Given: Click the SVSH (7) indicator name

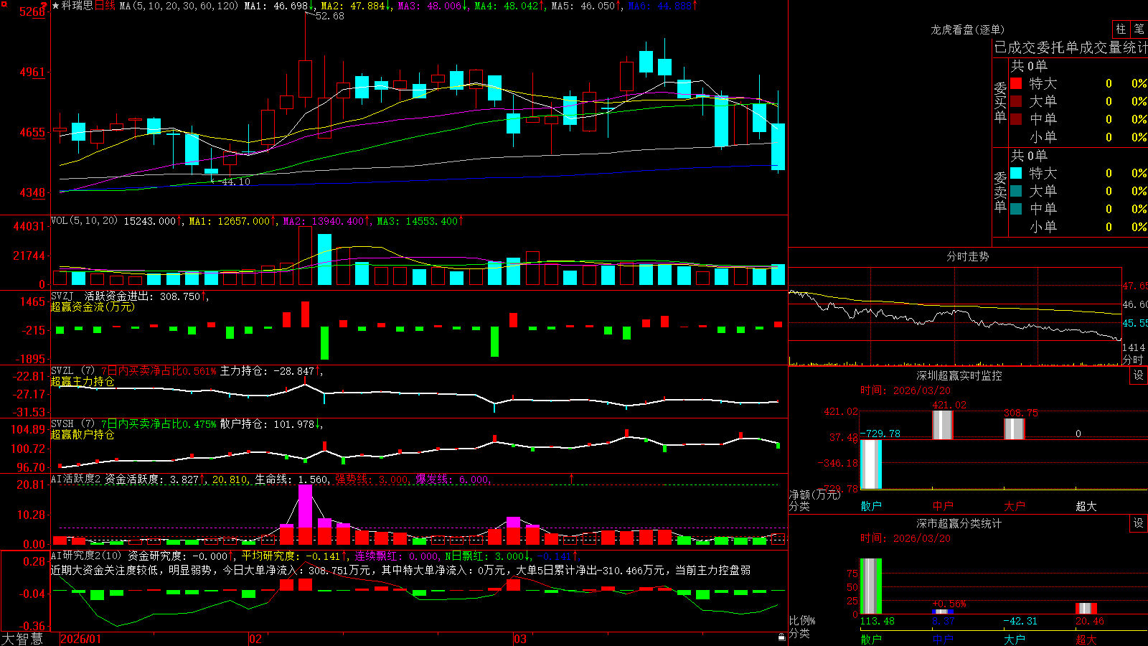Looking at the screenshot, I should (x=72, y=424).
